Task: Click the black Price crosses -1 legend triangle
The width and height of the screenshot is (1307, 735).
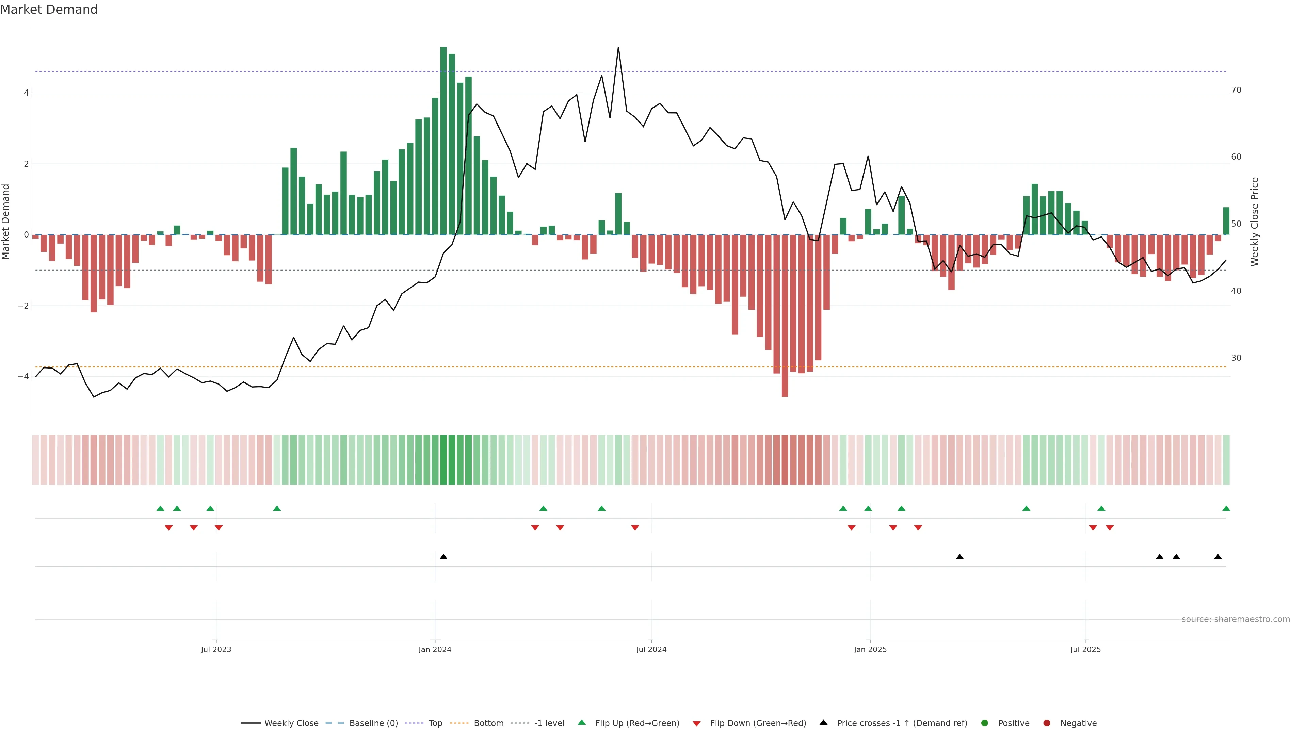Action: [823, 723]
